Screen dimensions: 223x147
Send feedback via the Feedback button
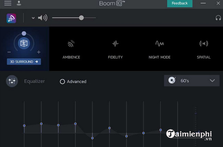point(180,3)
